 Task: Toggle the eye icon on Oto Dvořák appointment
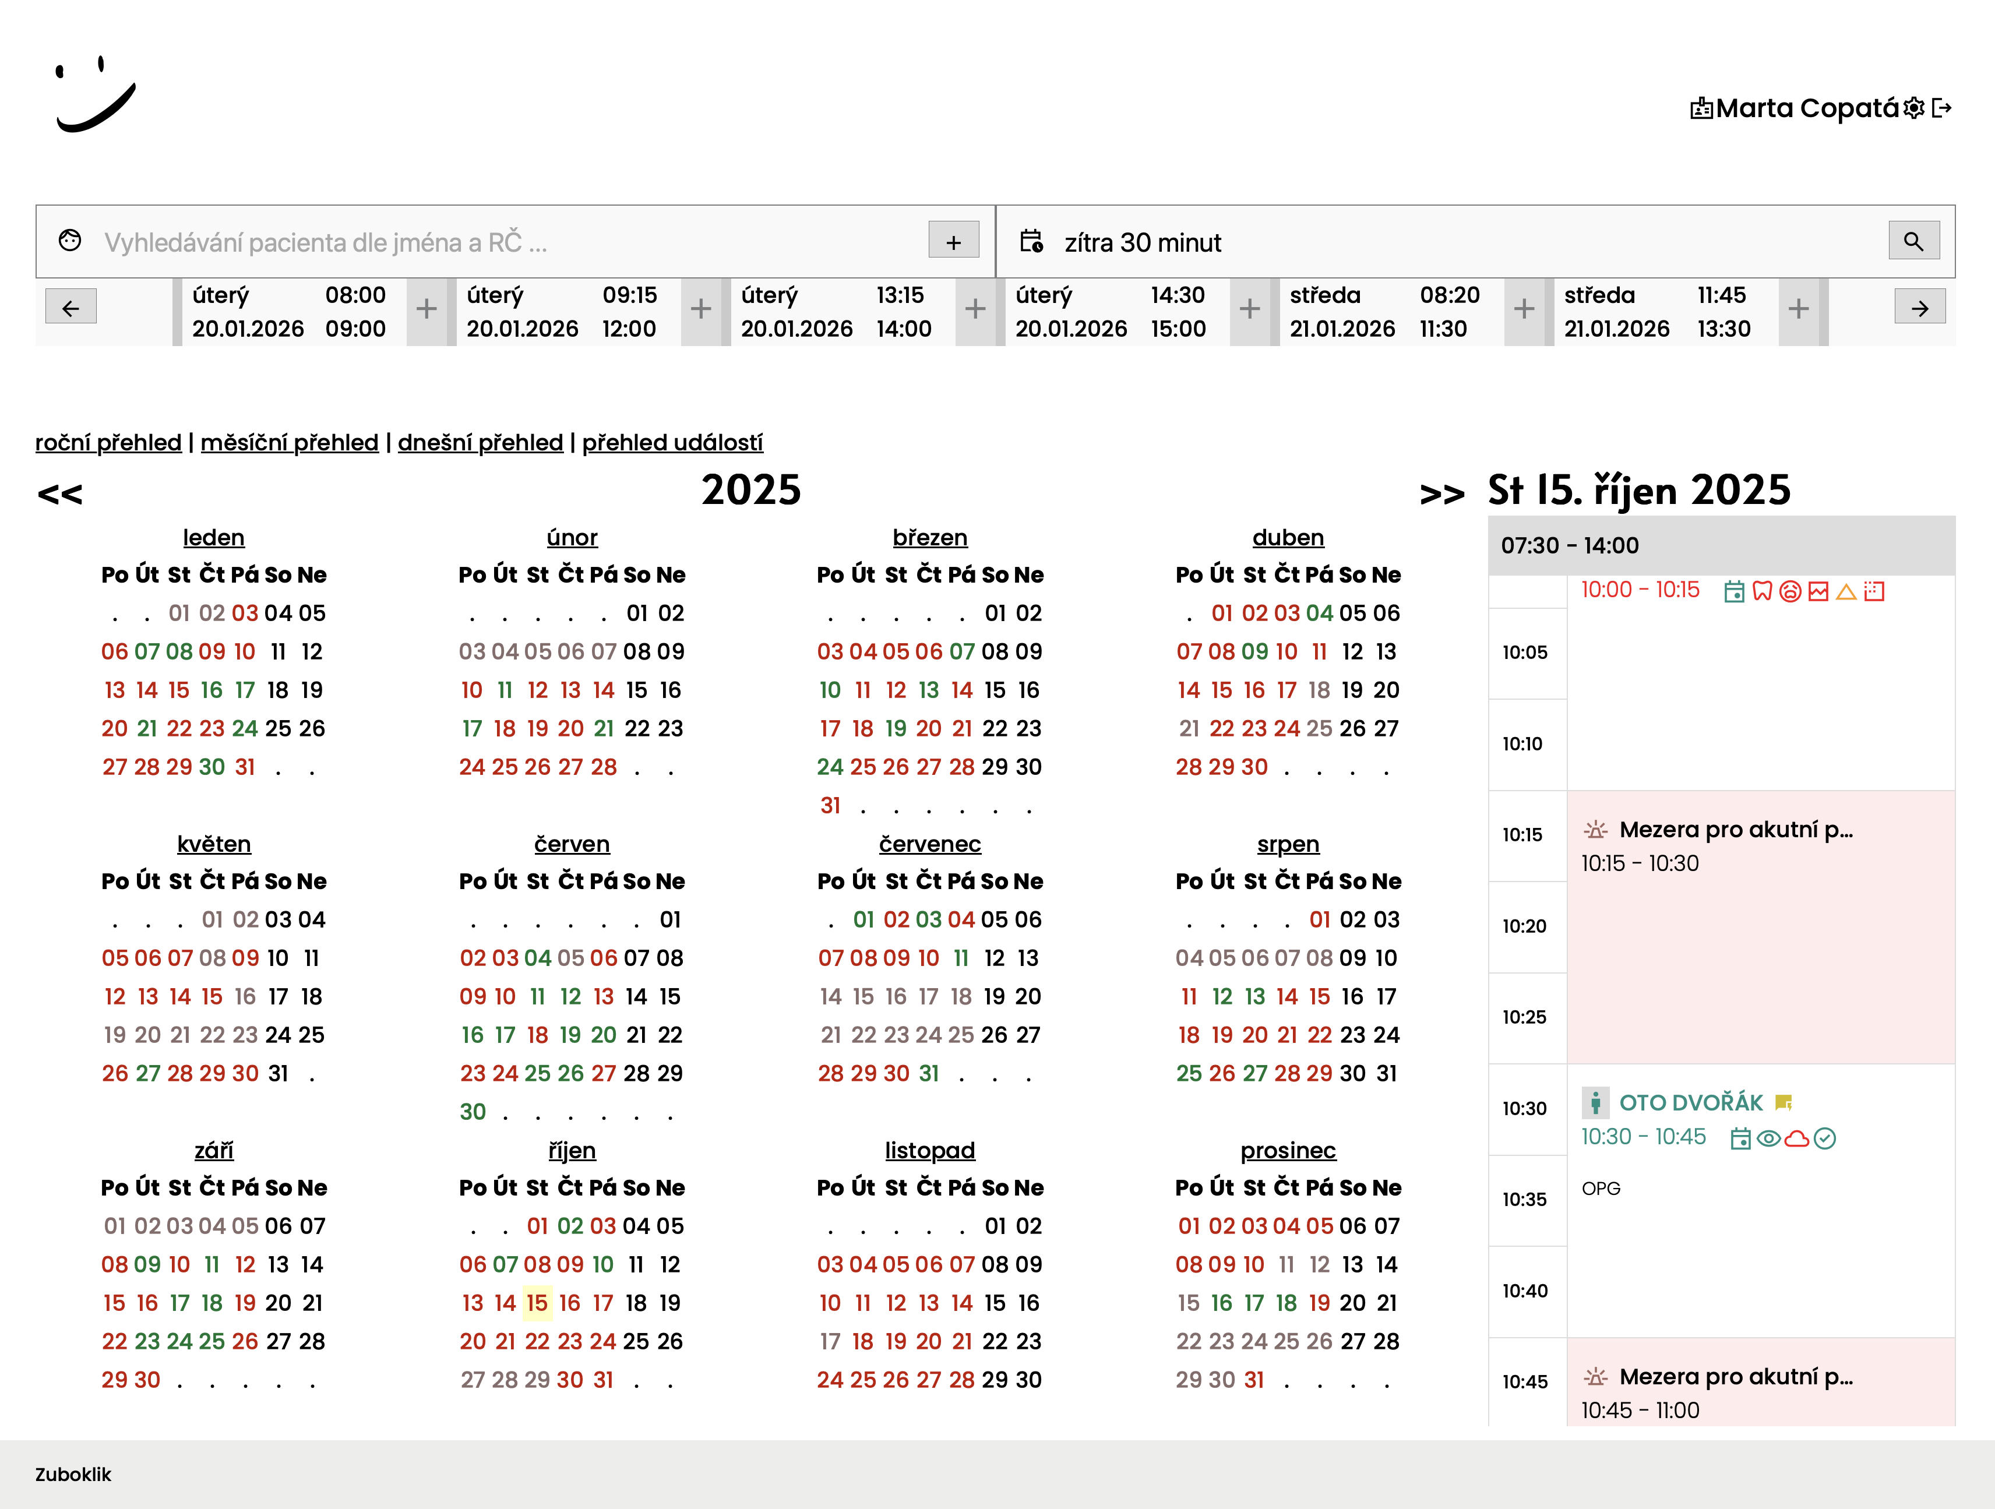click(x=1768, y=1138)
